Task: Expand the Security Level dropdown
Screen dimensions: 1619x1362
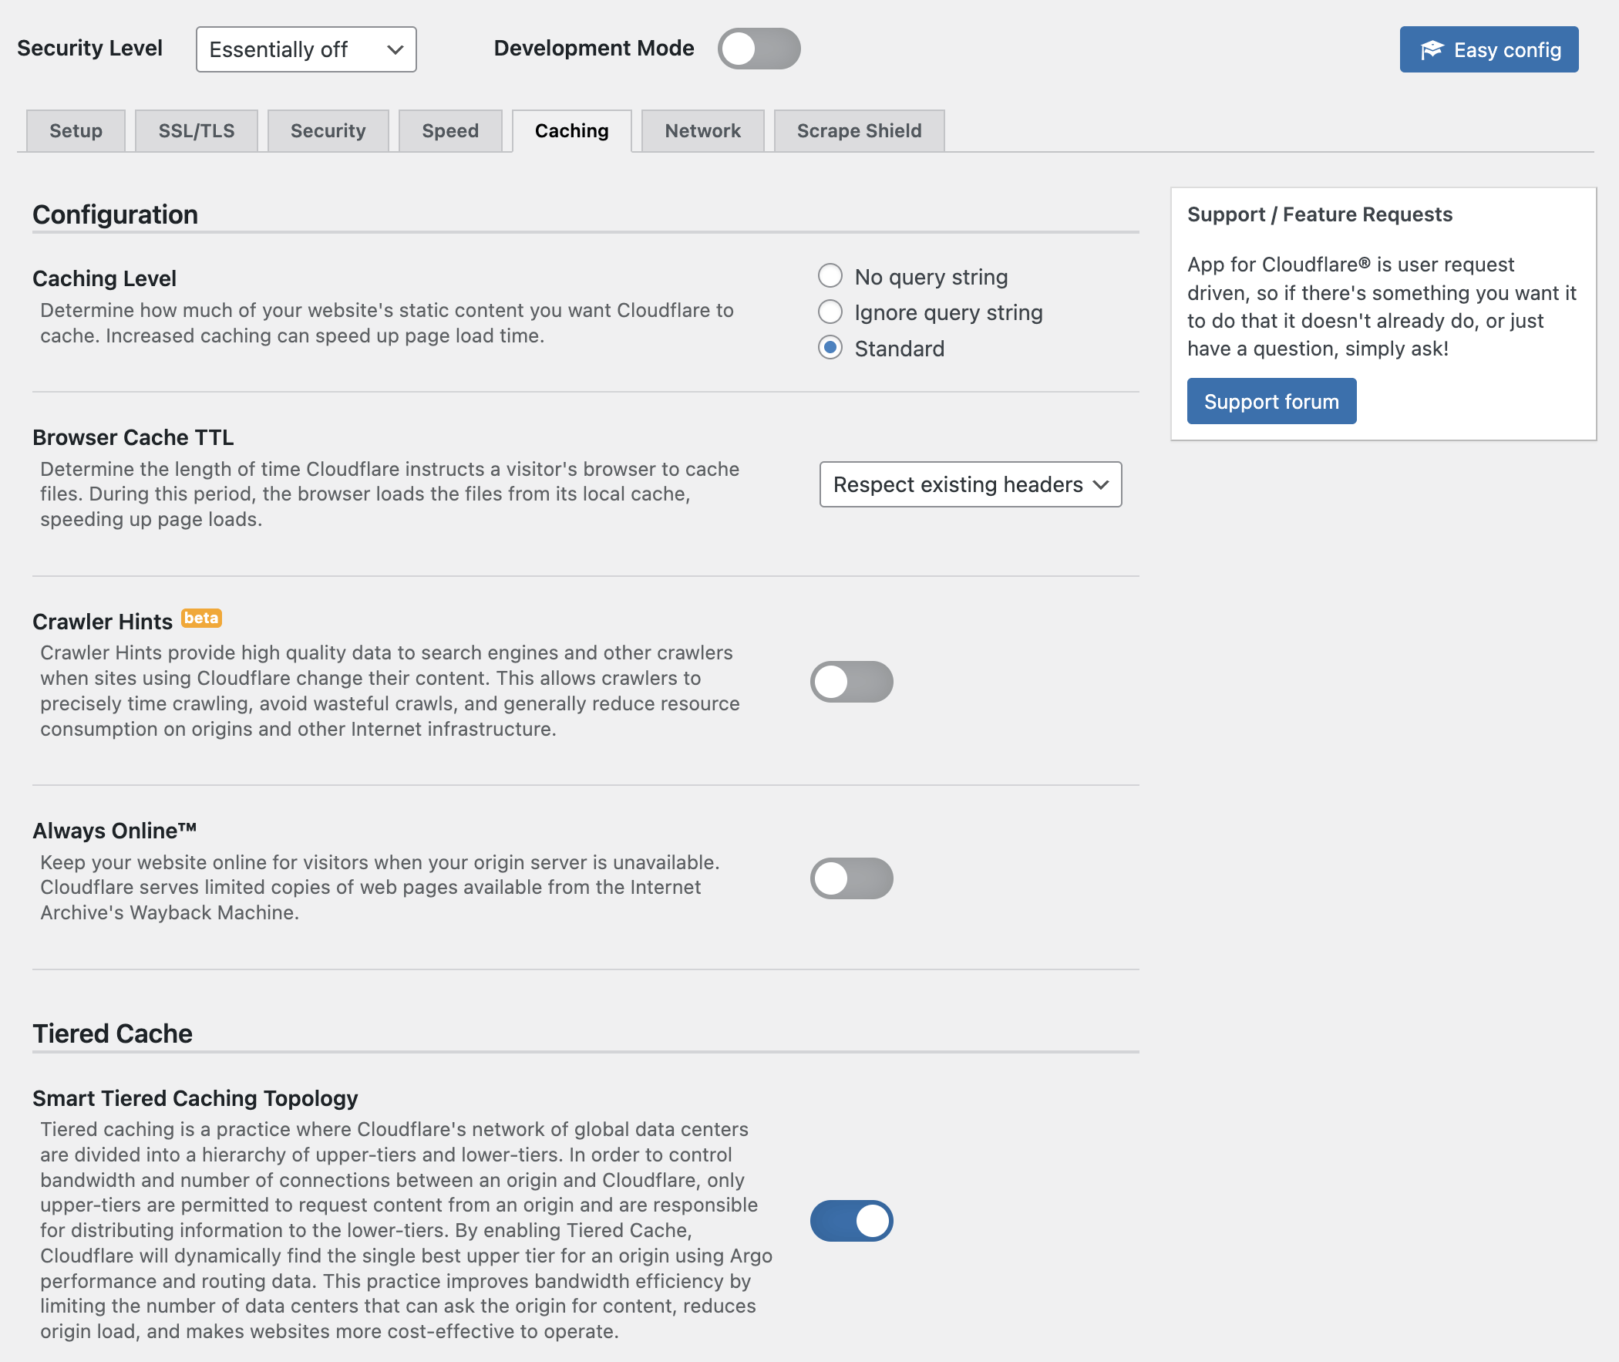Action: tap(304, 50)
